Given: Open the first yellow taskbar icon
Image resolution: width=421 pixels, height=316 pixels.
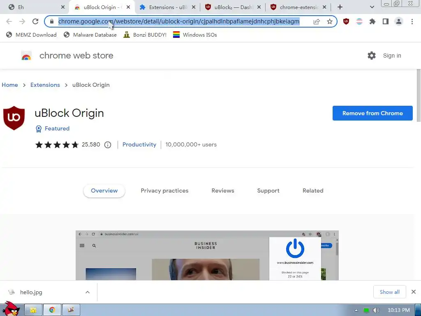Looking at the screenshot, I should 33,310.
